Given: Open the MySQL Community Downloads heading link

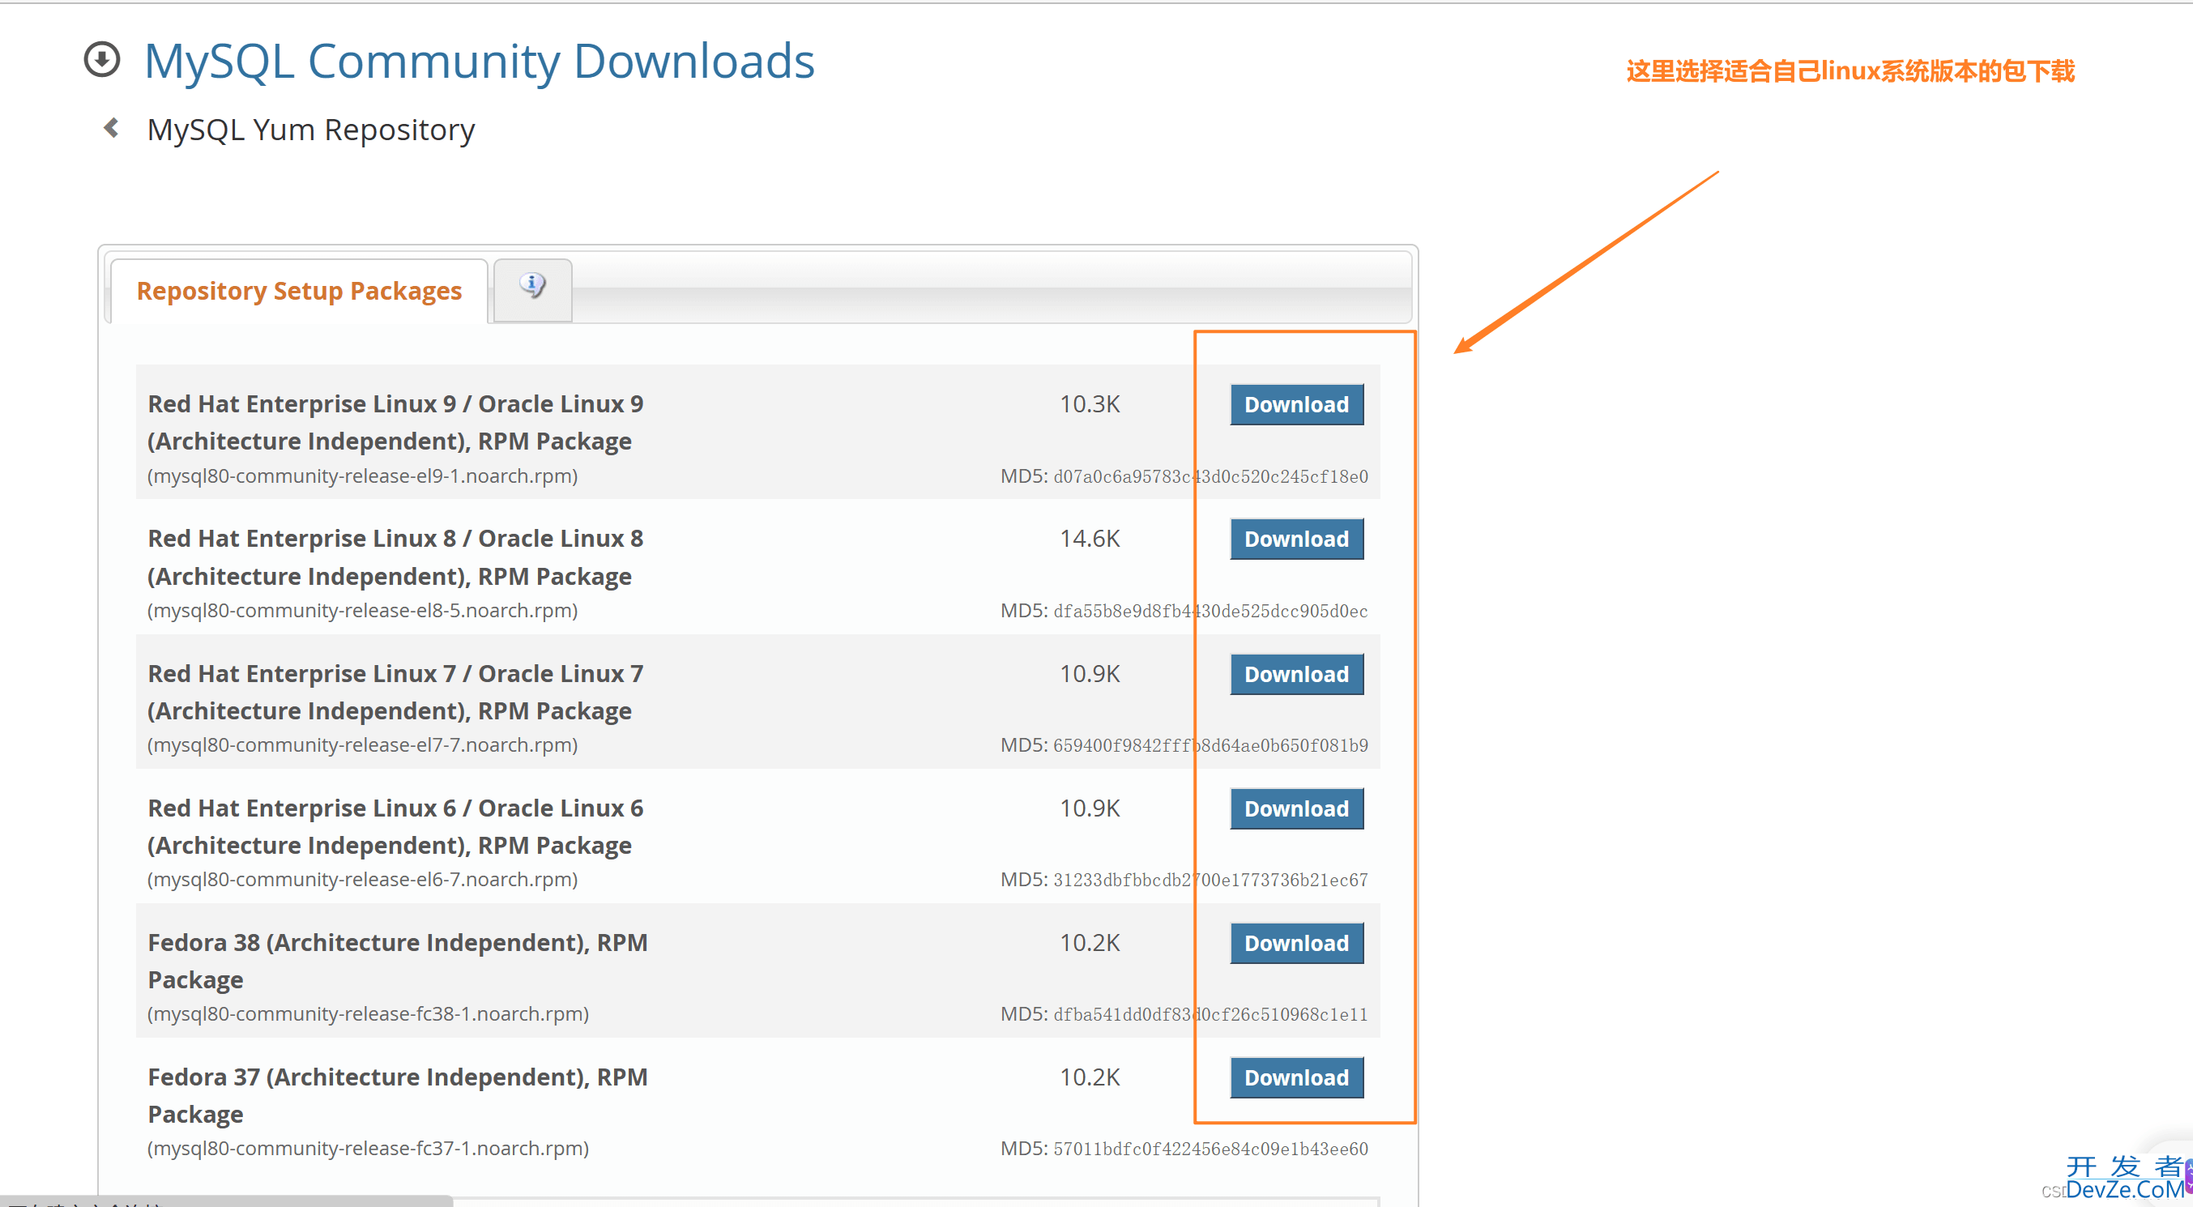Looking at the screenshot, I should click(x=480, y=62).
